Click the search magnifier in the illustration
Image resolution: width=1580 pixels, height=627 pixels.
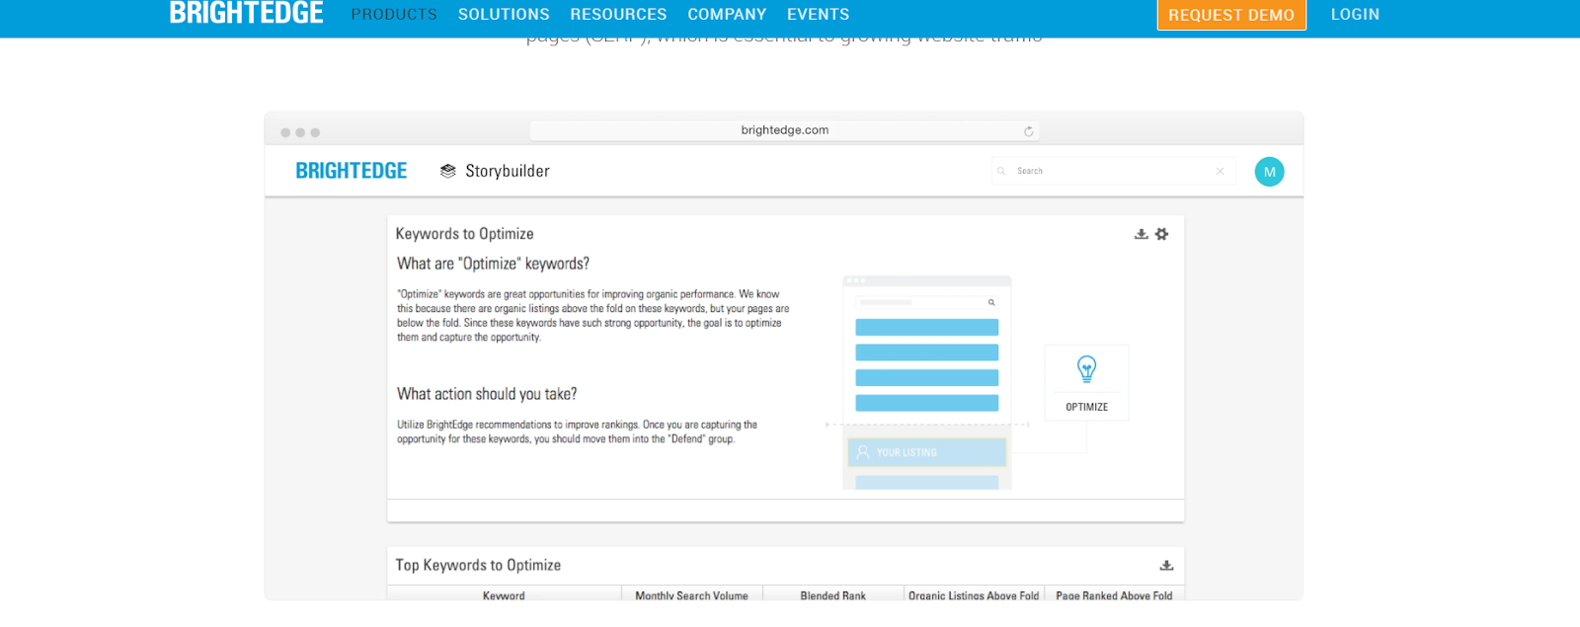[991, 302]
